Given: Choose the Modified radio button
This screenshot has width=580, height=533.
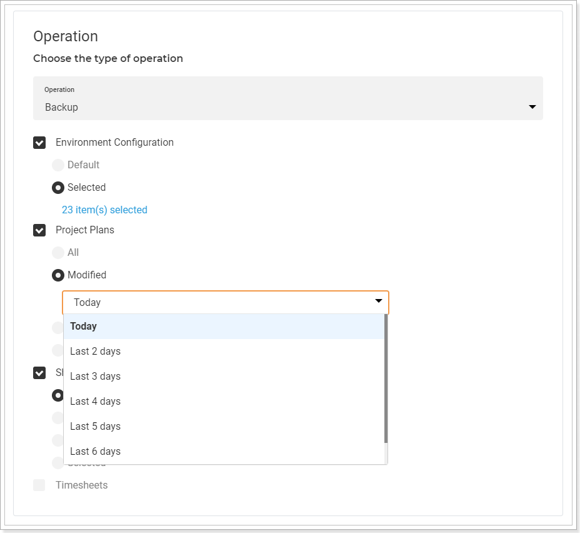Looking at the screenshot, I should pos(57,275).
